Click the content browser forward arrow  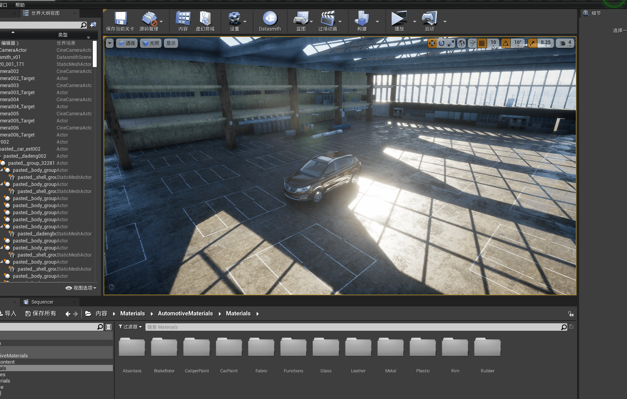click(76, 314)
